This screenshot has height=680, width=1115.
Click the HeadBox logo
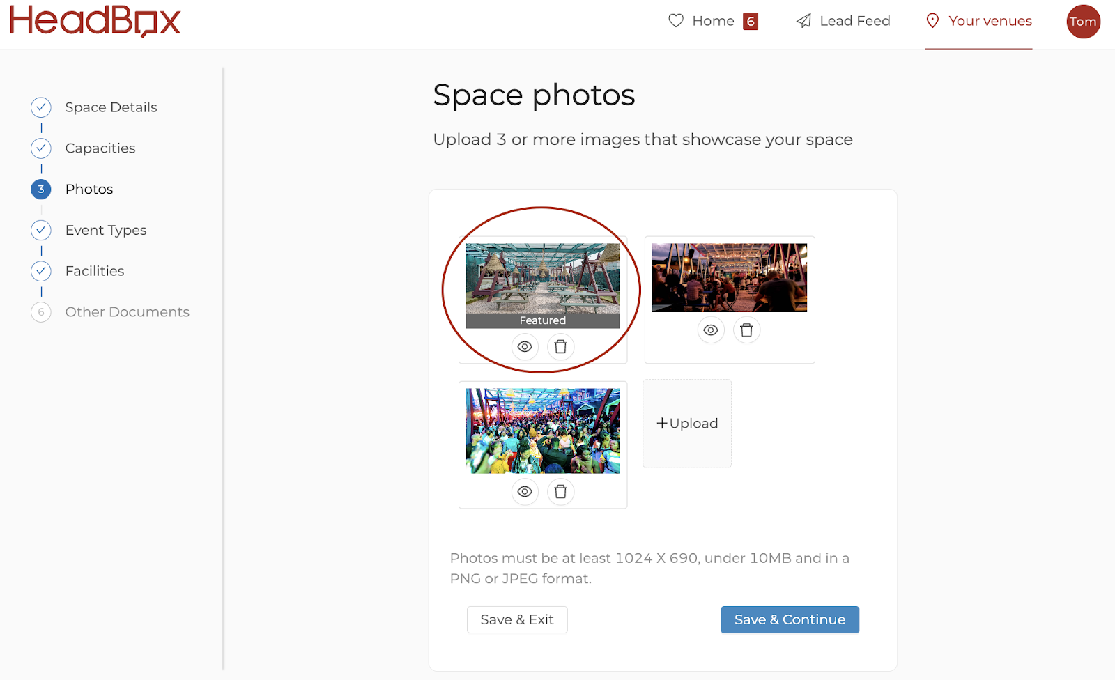(95, 21)
